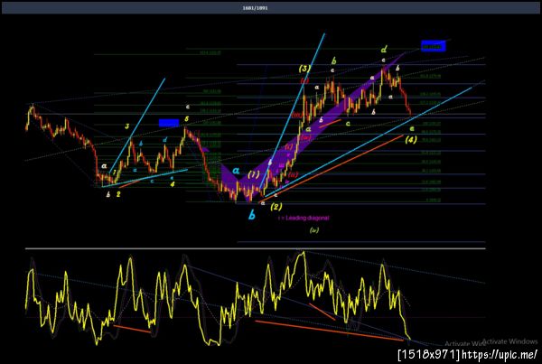
Task: Click the green d label at the chart peak
Action: pos(384,50)
